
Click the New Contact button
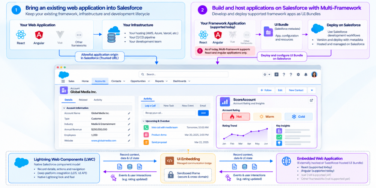pos(296,90)
